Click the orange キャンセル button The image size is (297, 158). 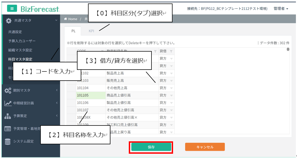point(205,147)
